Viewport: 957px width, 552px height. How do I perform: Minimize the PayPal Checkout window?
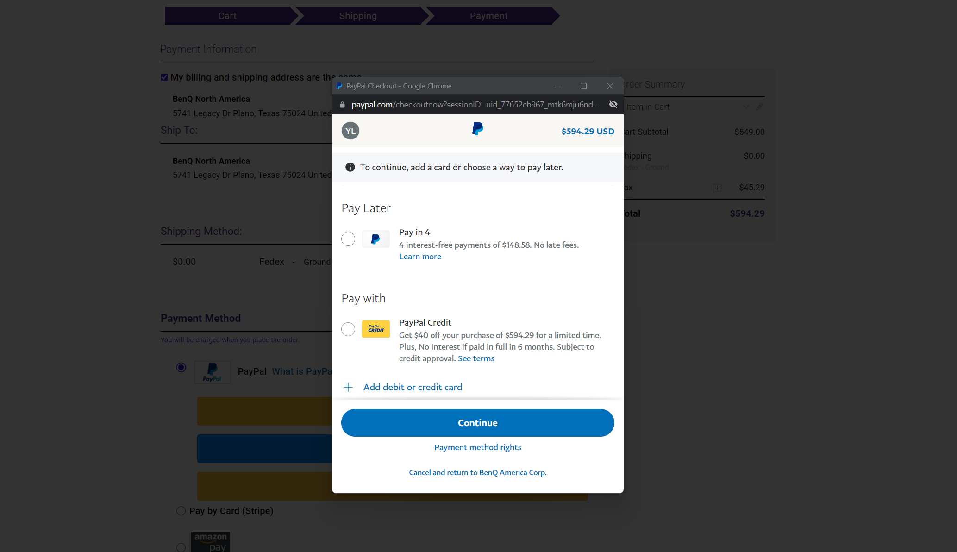(x=557, y=86)
